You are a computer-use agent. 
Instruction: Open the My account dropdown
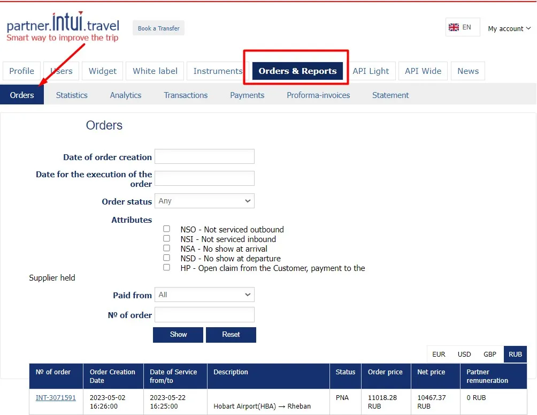[509, 28]
